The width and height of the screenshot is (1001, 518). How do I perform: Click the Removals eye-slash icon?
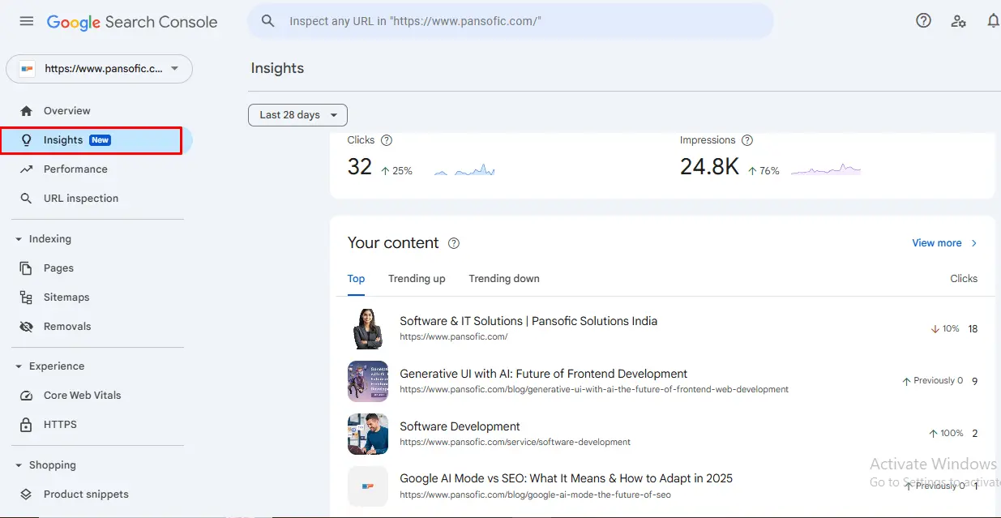(27, 327)
